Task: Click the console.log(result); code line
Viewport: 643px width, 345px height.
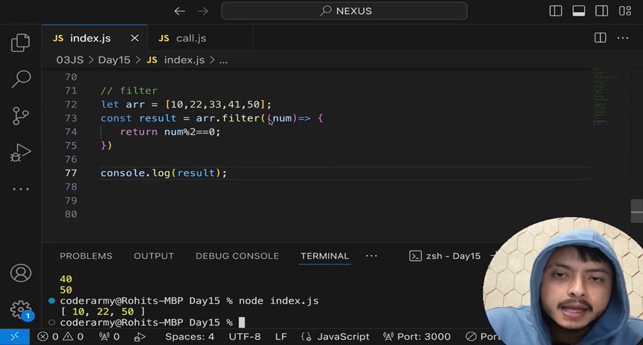Action: tap(164, 173)
